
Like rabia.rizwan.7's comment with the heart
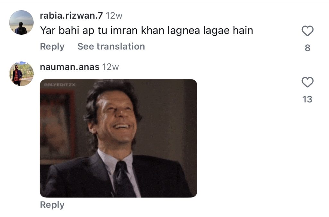click(307, 31)
